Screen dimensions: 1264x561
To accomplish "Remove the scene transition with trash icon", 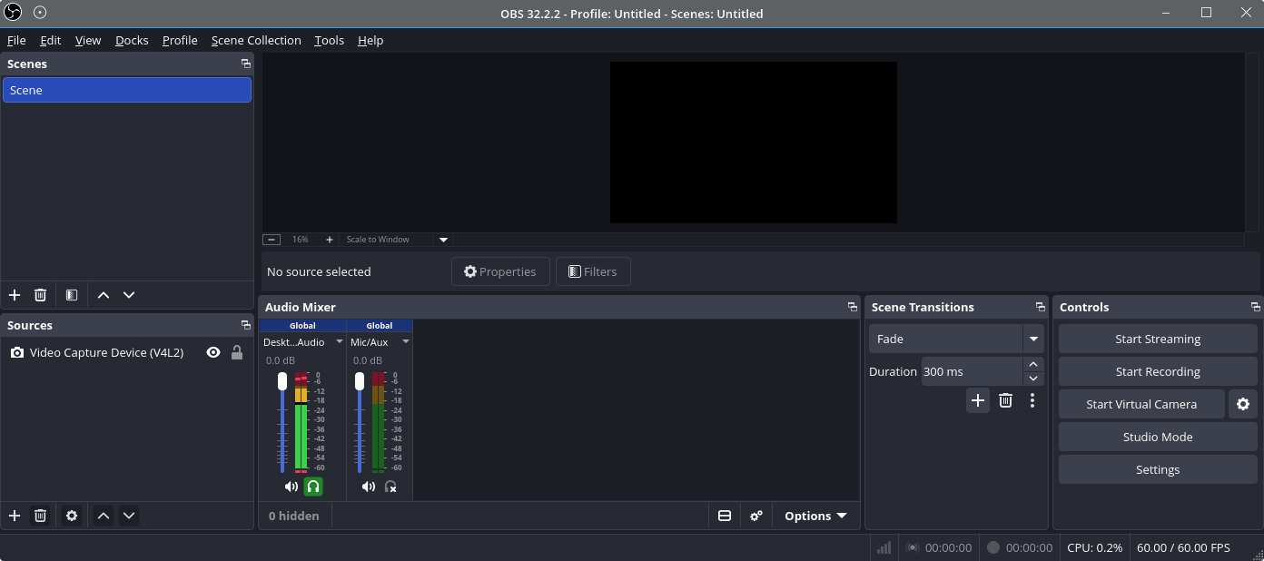I will click(1005, 400).
